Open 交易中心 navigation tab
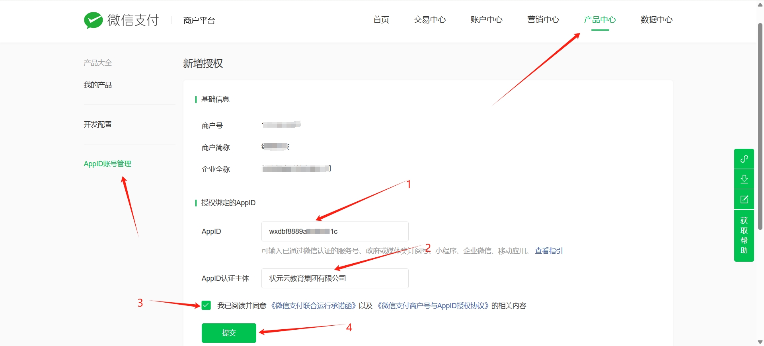 pos(430,19)
